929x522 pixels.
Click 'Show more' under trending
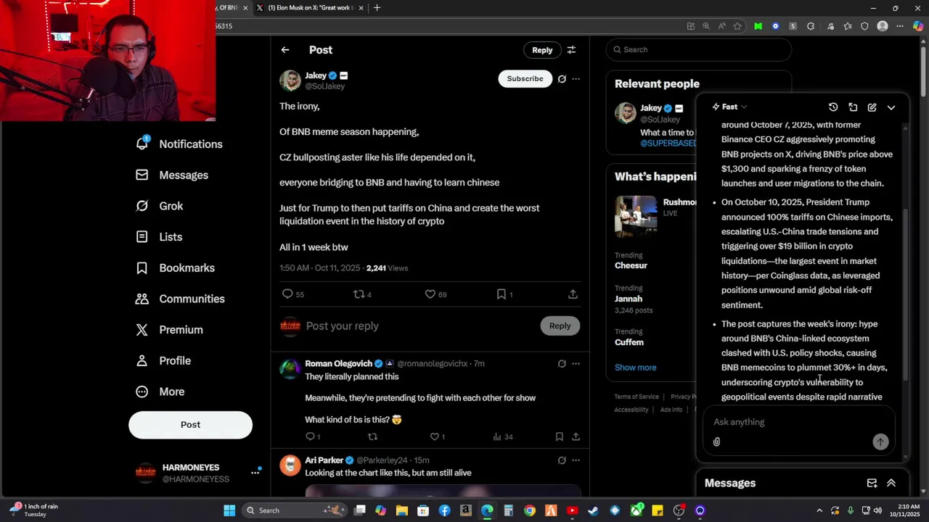[635, 368]
